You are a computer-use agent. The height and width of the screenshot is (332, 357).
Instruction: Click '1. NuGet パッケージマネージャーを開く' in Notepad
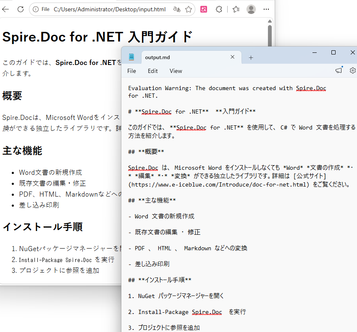[176, 296]
